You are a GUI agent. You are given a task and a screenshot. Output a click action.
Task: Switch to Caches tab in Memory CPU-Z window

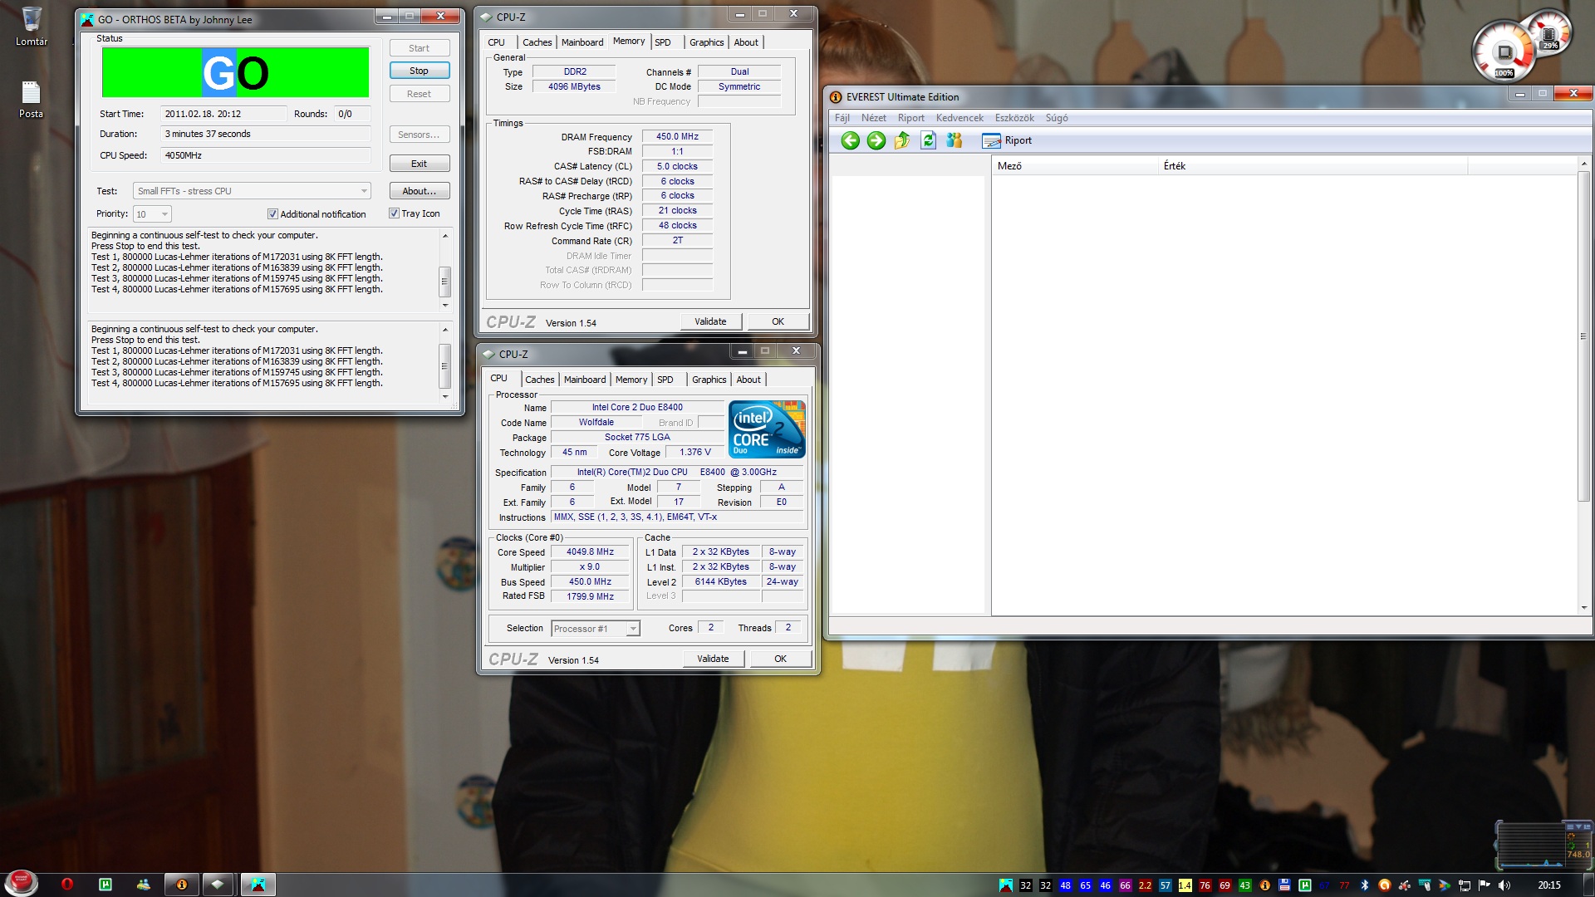coord(537,42)
